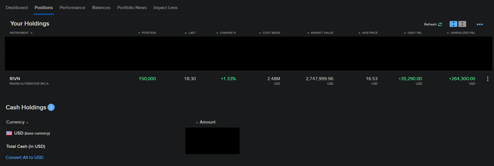This screenshot has width=494, height=166.
Task: Sort cash holdings by Amount header
Action: (207, 122)
